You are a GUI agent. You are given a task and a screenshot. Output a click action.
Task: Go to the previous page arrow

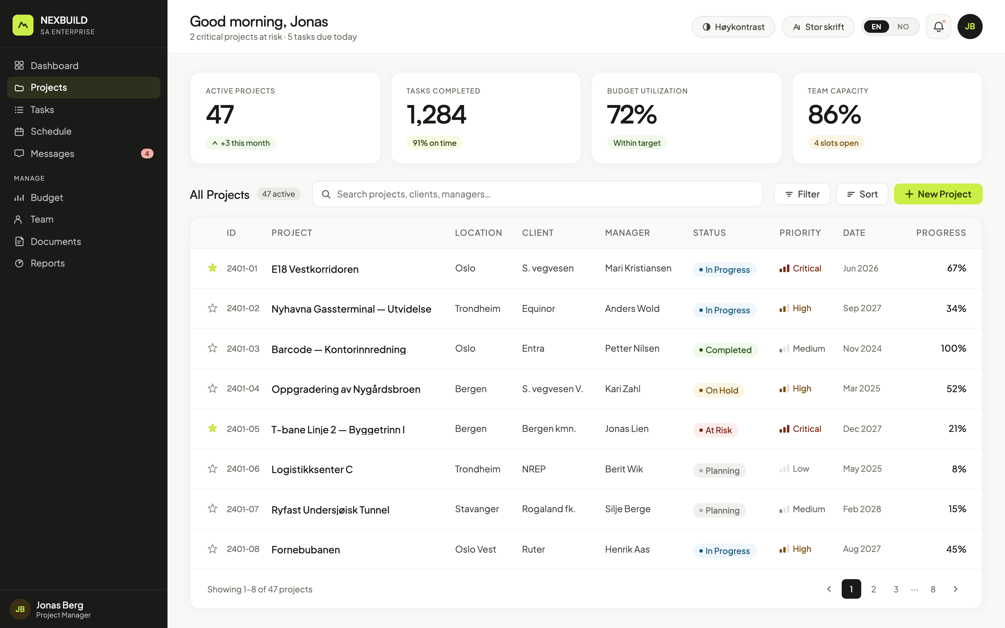coord(829,589)
